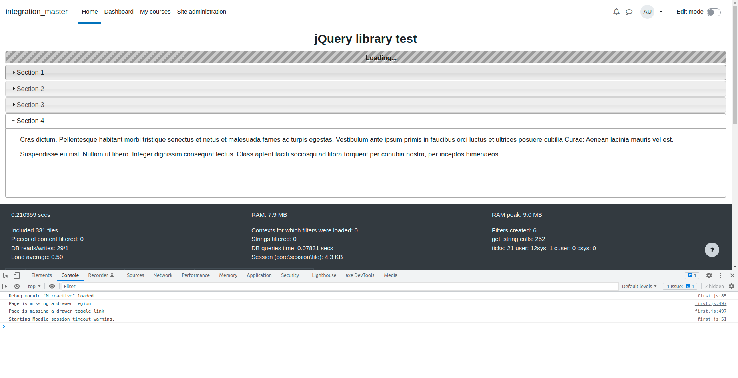Click the AU user avatar
The image size is (738, 378).
[648, 12]
